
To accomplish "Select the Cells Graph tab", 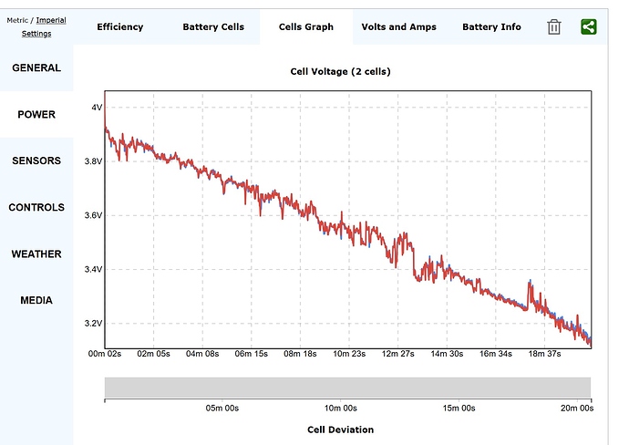I will [306, 26].
